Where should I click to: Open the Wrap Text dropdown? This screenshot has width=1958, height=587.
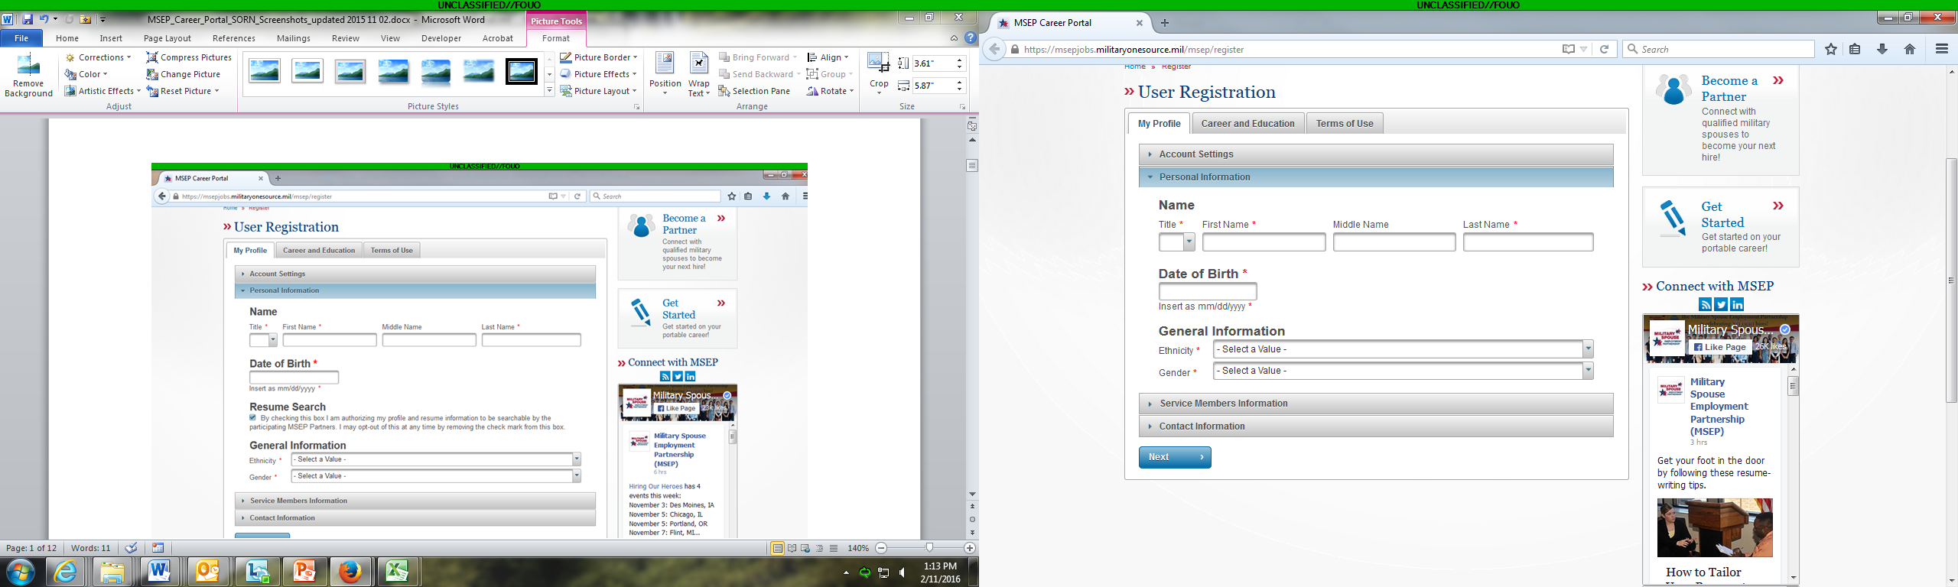(699, 75)
